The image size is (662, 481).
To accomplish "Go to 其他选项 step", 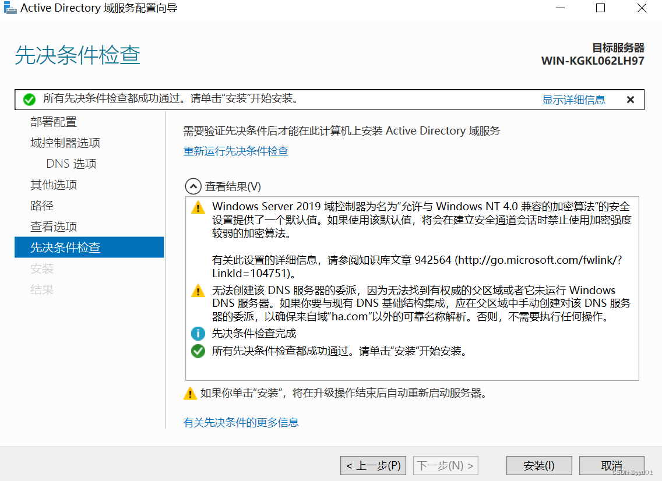I will tap(54, 185).
